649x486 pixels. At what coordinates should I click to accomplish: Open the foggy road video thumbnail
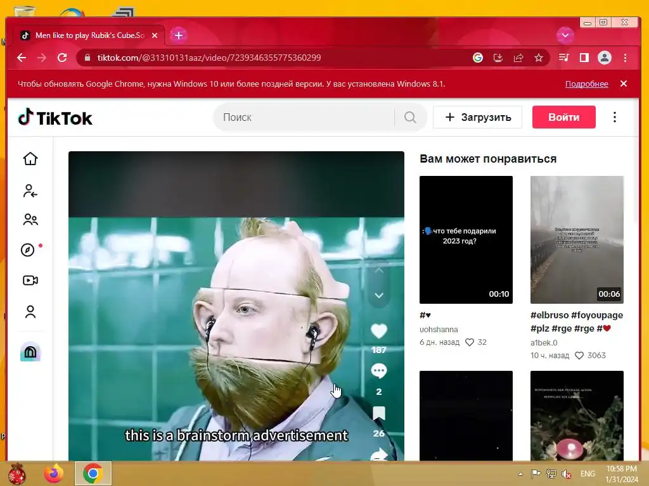click(577, 240)
